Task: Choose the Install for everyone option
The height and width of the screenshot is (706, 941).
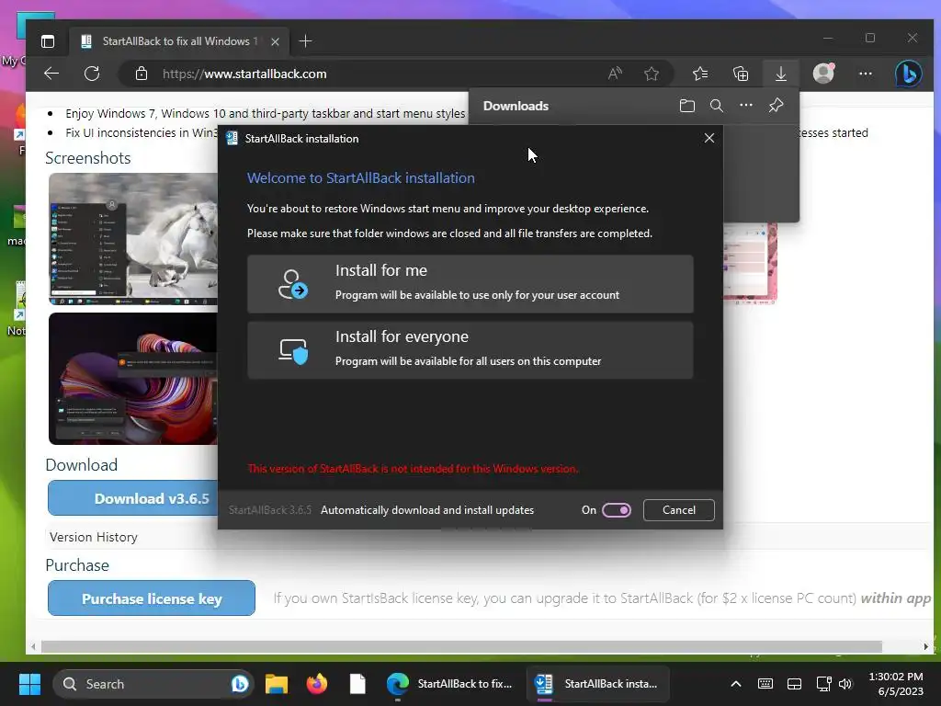Action: pos(470,350)
